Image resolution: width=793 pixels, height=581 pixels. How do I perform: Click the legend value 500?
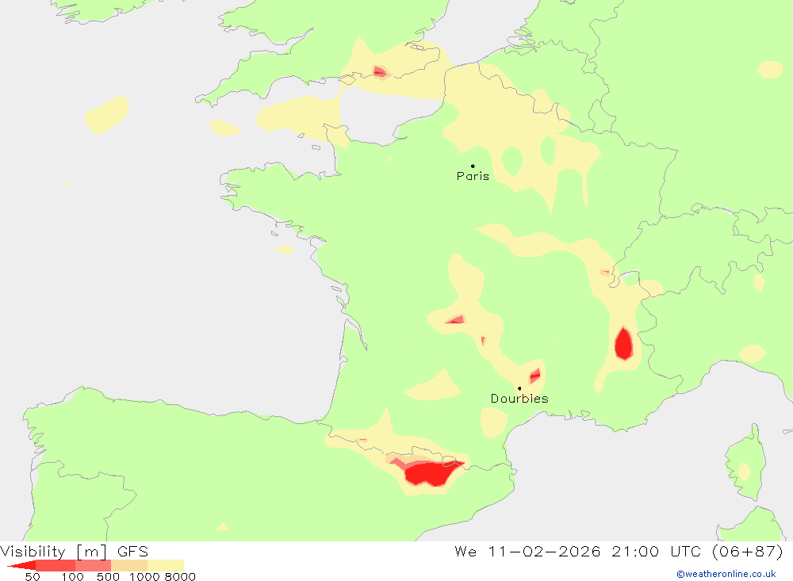pyautogui.click(x=108, y=576)
